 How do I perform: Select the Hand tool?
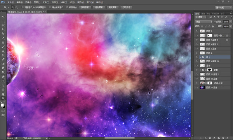click(x=3, y=94)
